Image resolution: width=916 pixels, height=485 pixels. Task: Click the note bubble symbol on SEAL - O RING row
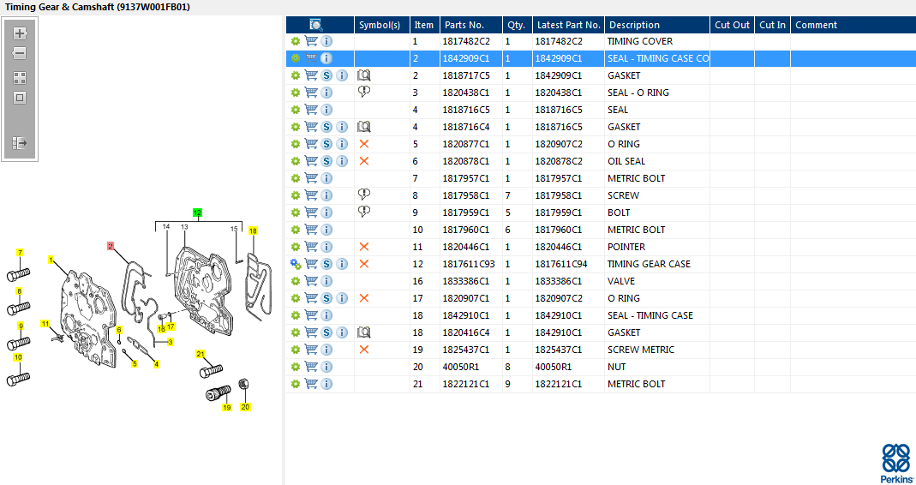(364, 92)
